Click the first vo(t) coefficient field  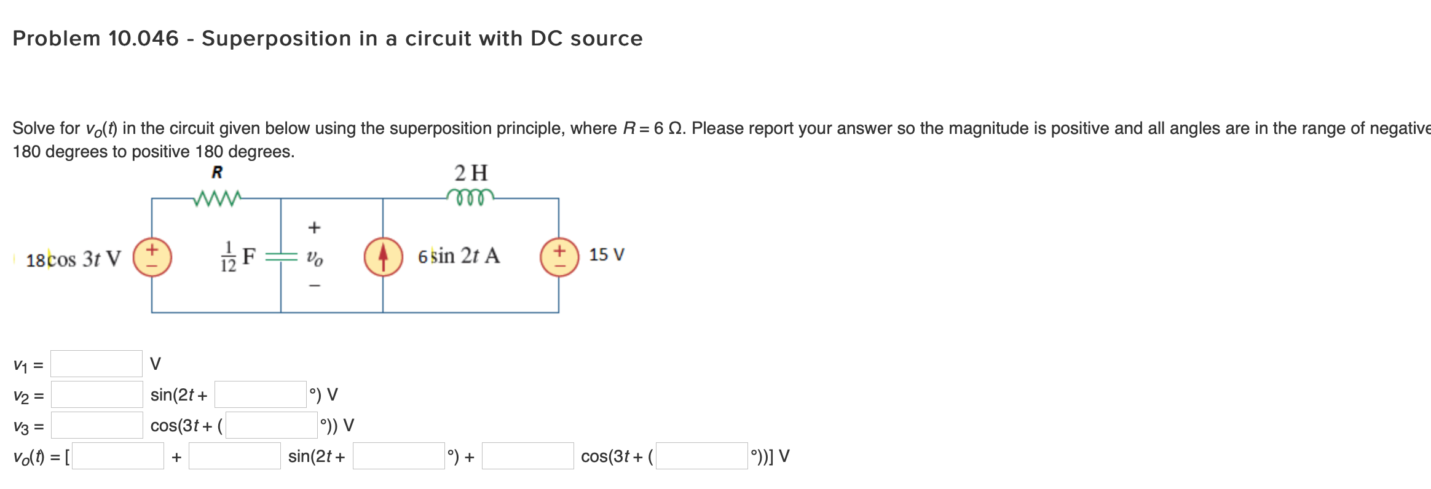117,457
